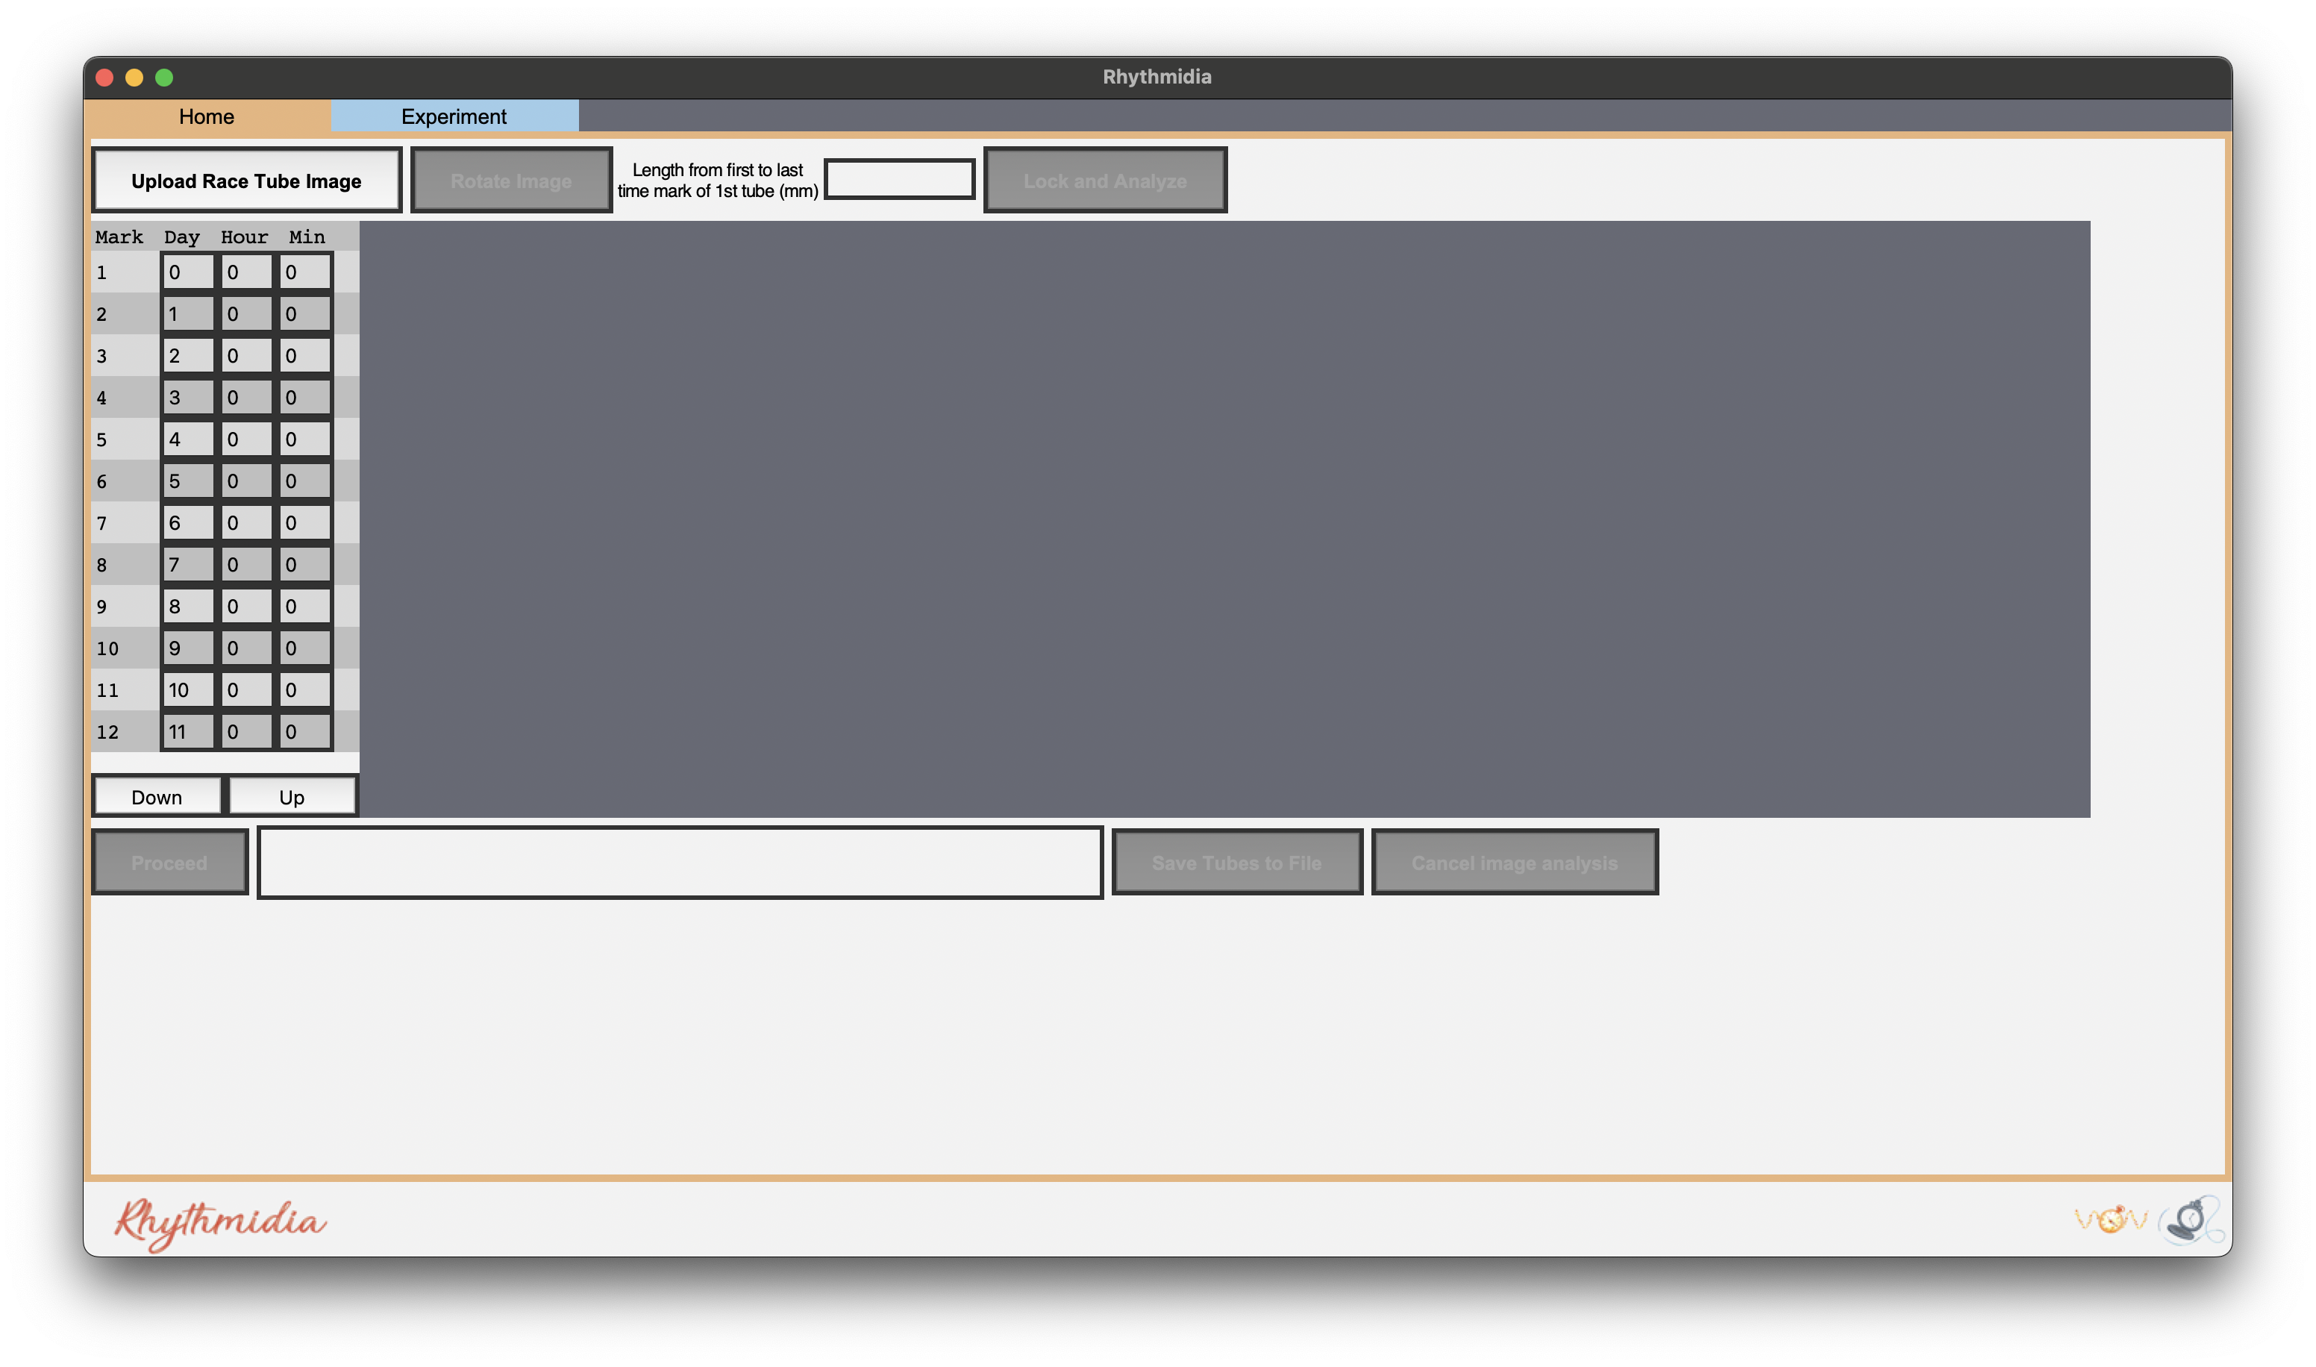Click Save Tubes to File button
Screen dimensions: 2316x1367
(x=1237, y=862)
